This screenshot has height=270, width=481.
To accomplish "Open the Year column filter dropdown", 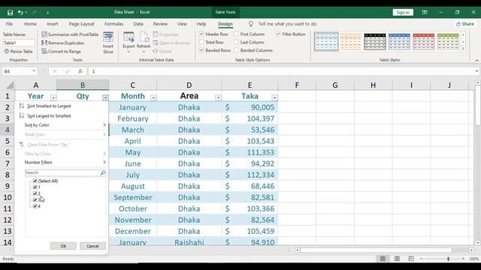I will pos(53,97).
